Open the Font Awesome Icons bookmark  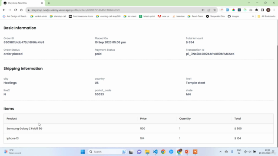point(81,16)
